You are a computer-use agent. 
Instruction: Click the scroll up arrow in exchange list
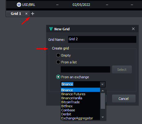tap(103, 91)
